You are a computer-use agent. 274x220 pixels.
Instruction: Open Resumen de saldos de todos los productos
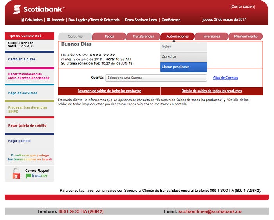(109, 91)
